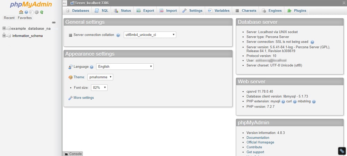Screen dimensions: 347x156
Task: Expand the information_schema tree node
Action: coord(4,36)
